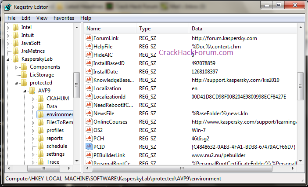Screen dimensions: 308x187
Task: Click the LicStorage folder icon
Action: (24, 75)
